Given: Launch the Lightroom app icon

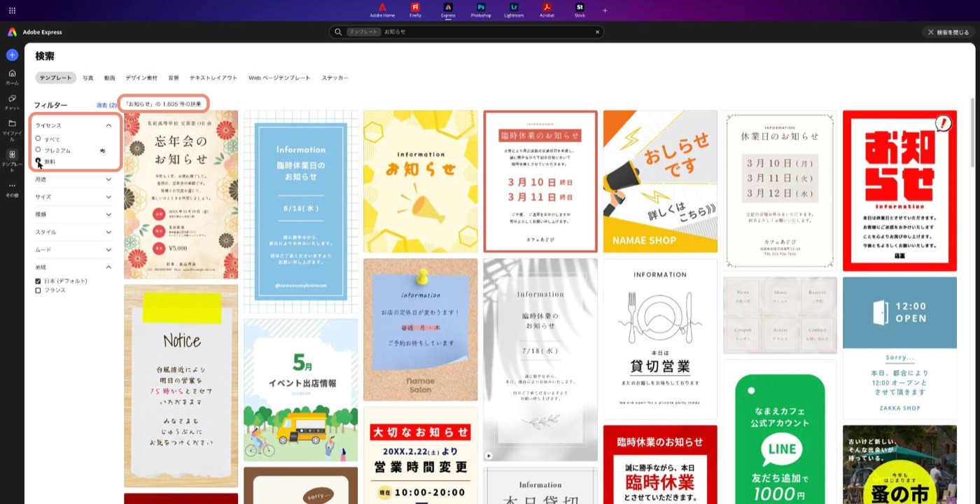Looking at the screenshot, I should tap(514, 10).
